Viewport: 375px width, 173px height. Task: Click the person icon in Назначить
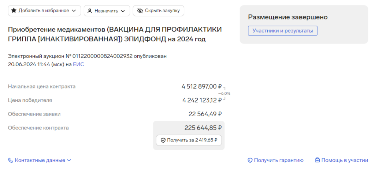coord(90,11)
